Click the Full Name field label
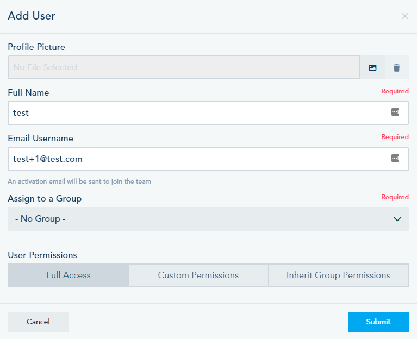417x339 pixels. [x=28, y=93]
